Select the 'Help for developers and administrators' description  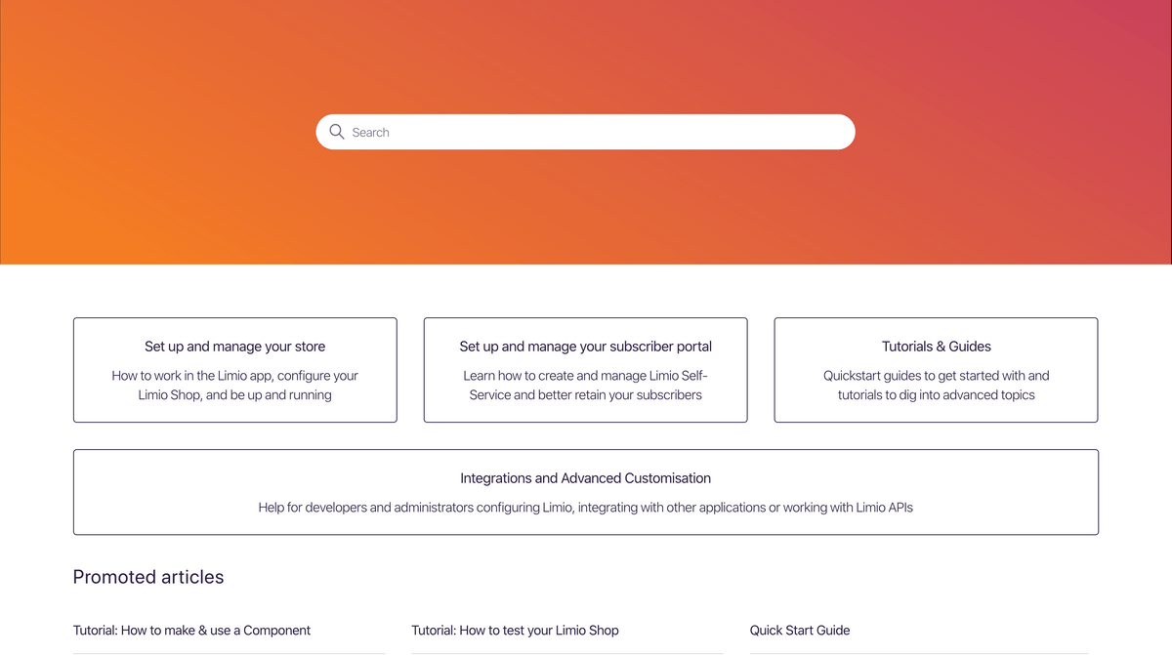coord(585,508)
